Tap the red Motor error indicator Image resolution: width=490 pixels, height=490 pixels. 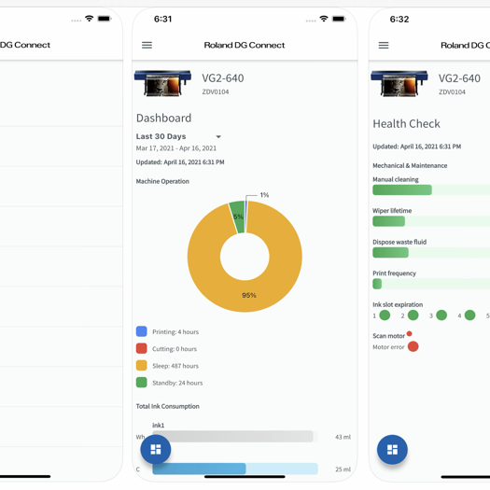click(413, 346)
